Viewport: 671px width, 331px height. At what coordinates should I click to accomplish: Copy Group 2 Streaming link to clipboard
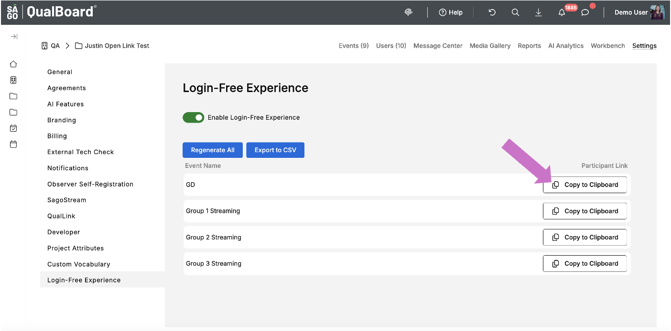click(584, 237)
